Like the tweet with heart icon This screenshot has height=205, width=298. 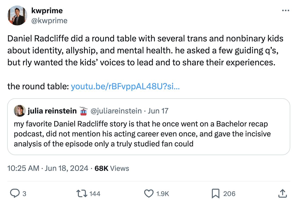point(149,194)
